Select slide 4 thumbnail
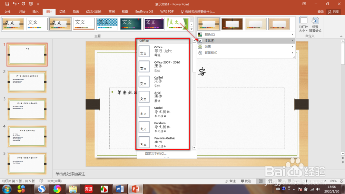Viewport: 345px width, 194px height. click(27, 137)
